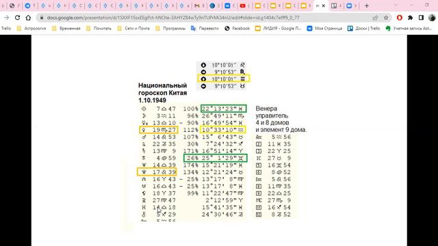Click the yellow-boxed 10°10'01" node row

(x=224, y=79)
